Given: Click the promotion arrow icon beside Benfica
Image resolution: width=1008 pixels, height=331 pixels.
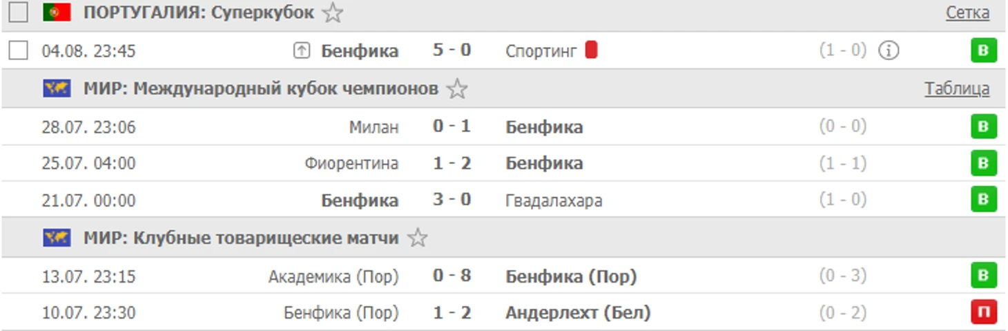Looking at the screenshot, I should pos(302,50).
